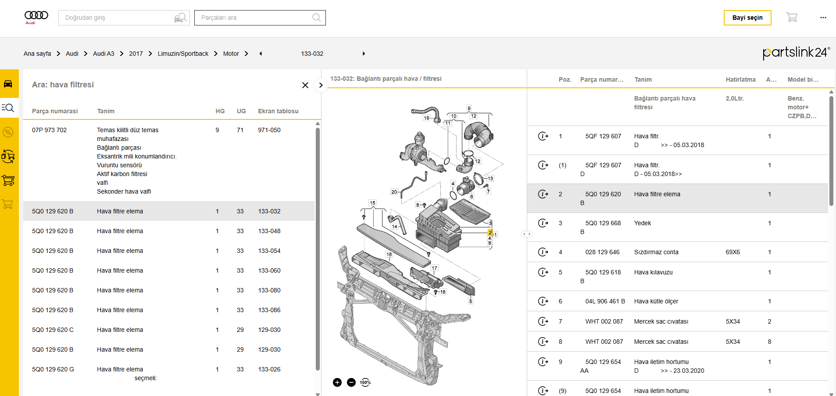Select result with Ekran tablosu 133-048

[x=169, y=231]
